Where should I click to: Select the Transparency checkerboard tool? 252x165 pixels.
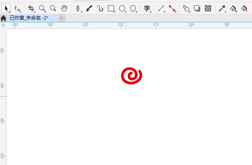(x=208, y=8)
